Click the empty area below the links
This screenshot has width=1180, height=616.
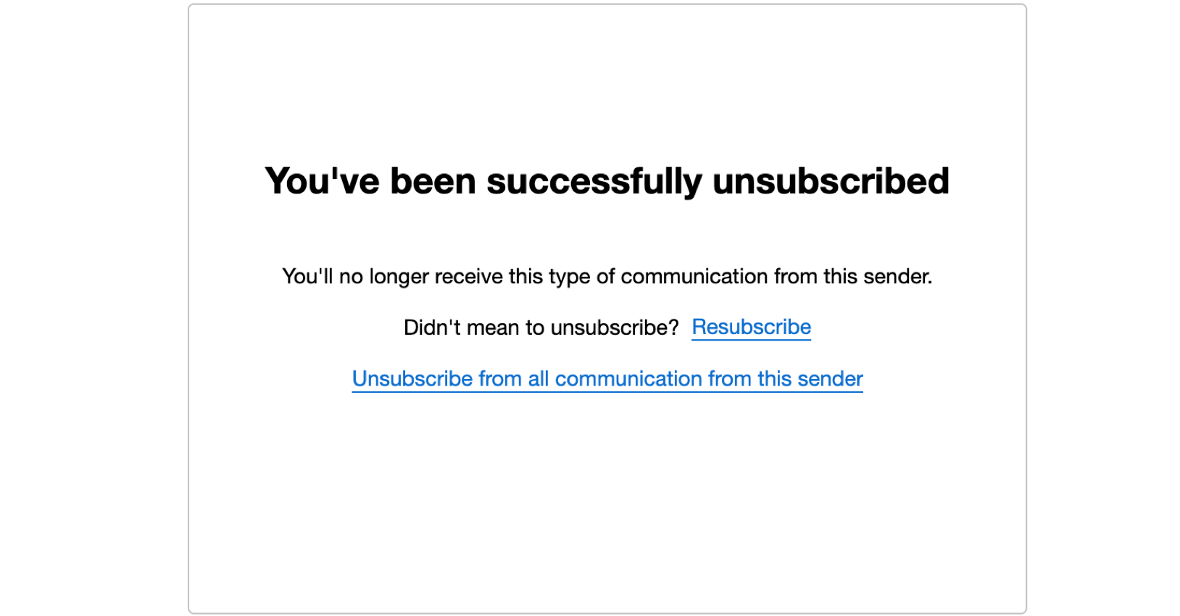click(607, 471)
